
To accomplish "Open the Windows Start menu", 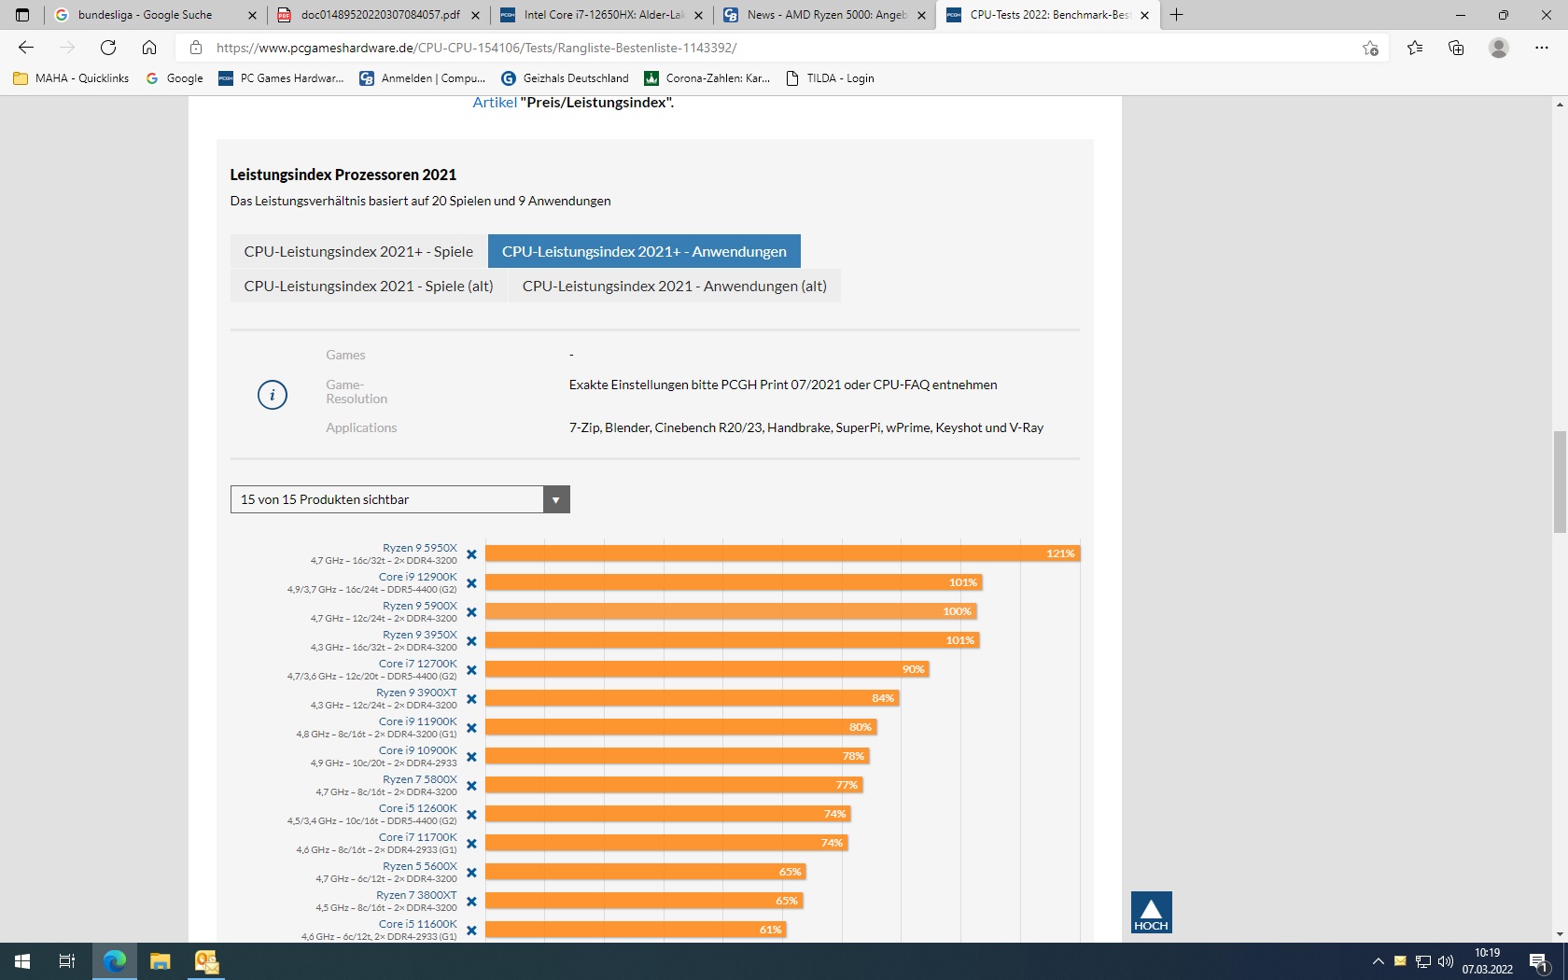I will click(22, 961).
